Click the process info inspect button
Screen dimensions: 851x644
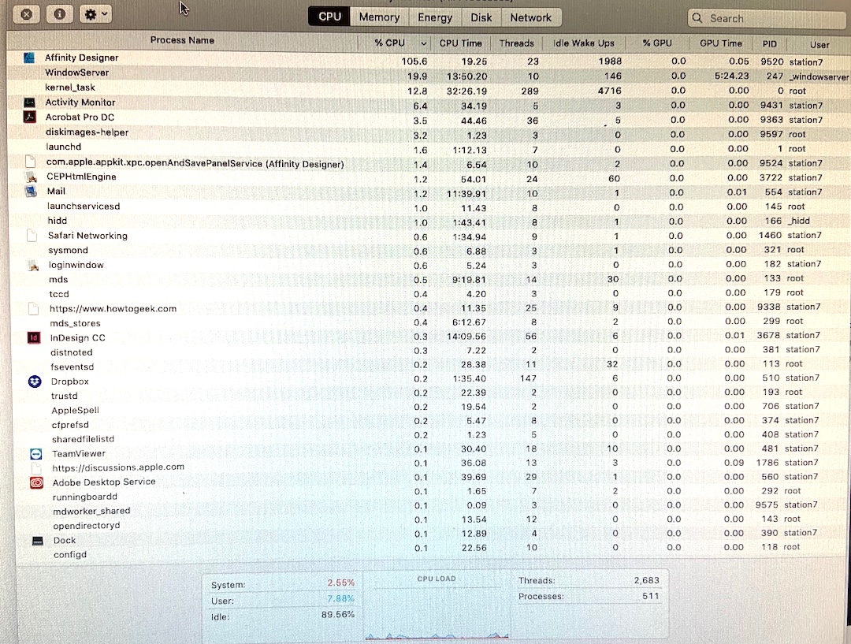(x=60, y=14)
